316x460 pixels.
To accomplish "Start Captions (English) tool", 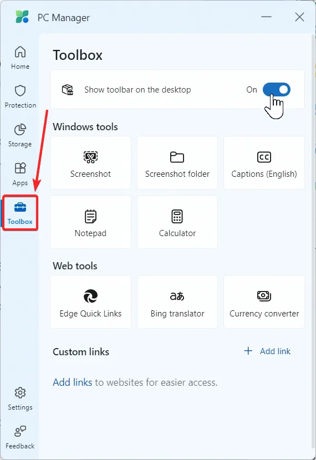I will 264,163.
